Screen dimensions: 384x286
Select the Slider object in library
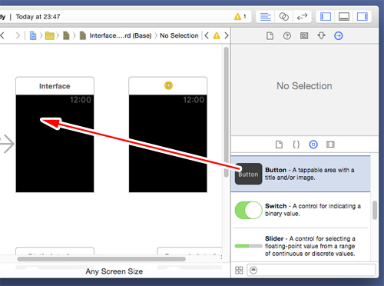click(x=300, y=245)
